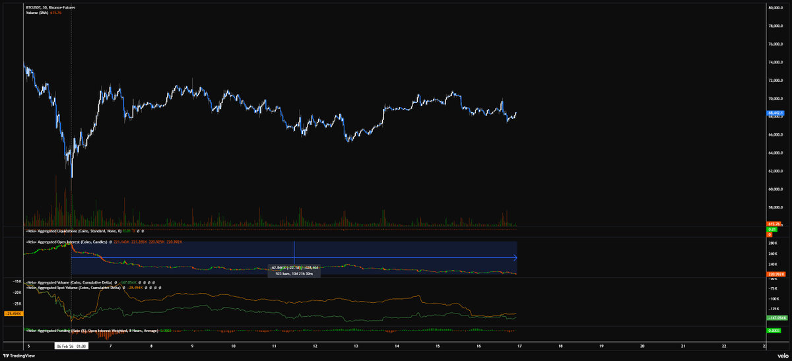Click the current price label 68,442.1
This screenshot has height=361, width=792.
point(776,113)
